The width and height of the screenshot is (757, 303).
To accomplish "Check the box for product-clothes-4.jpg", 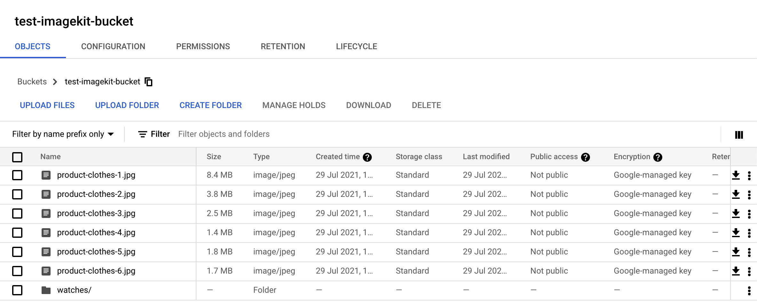I will [x=17, y=233].
